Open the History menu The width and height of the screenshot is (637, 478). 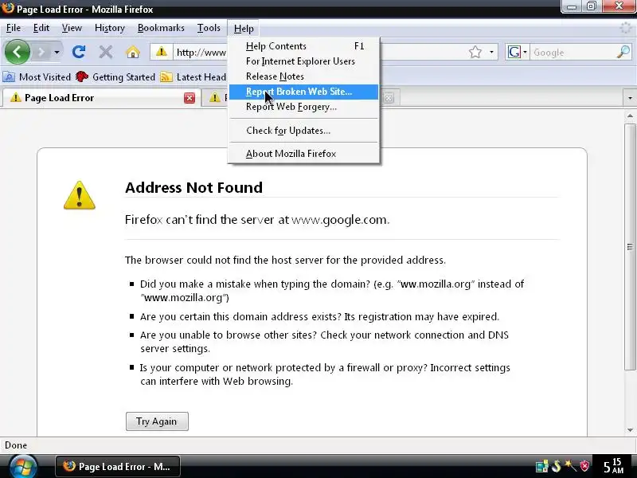[110, 28]
